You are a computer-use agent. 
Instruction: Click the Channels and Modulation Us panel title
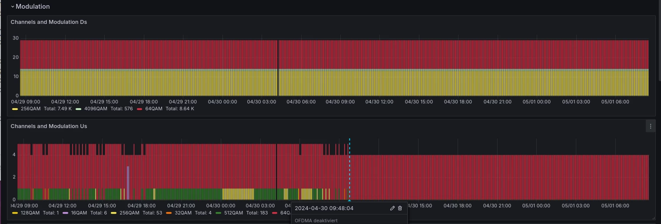coord(49,126)
